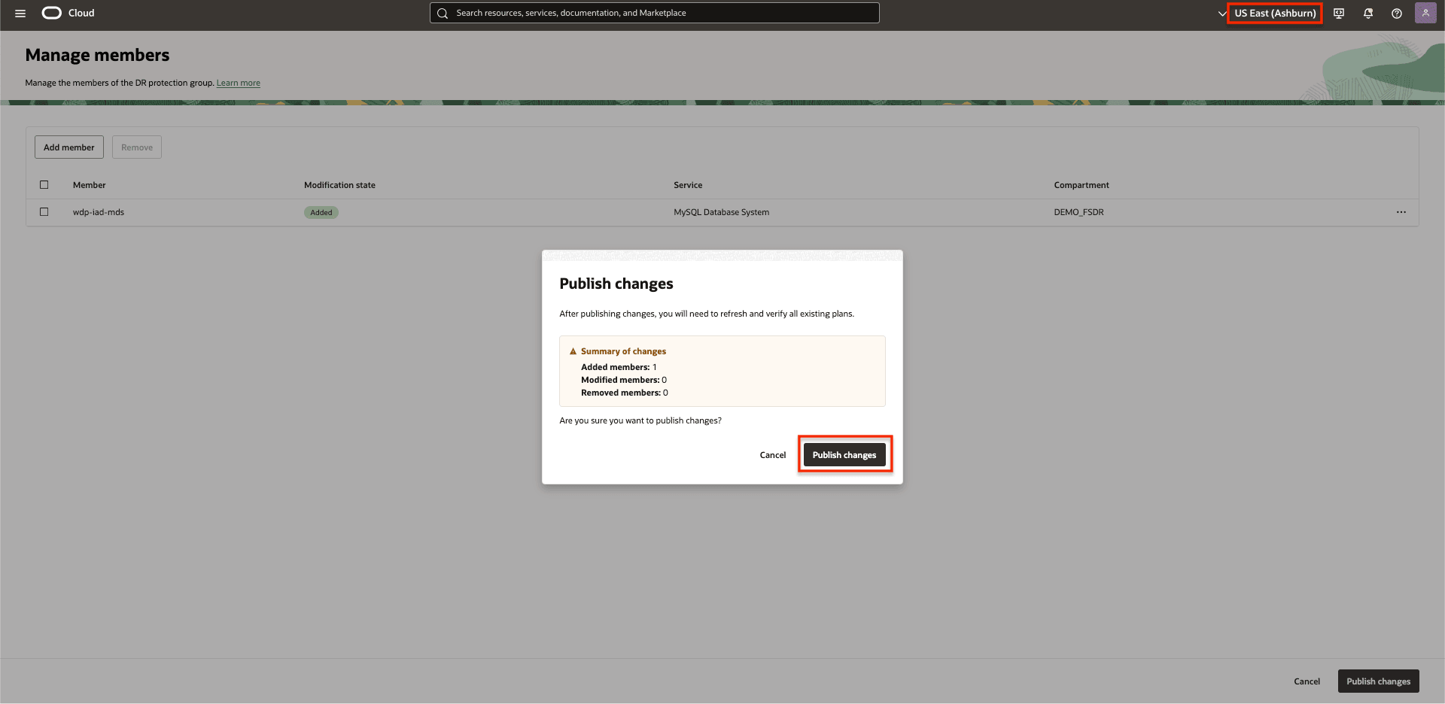Click the search magnifier icon
Screen dimensions: 1445x704
444,13
